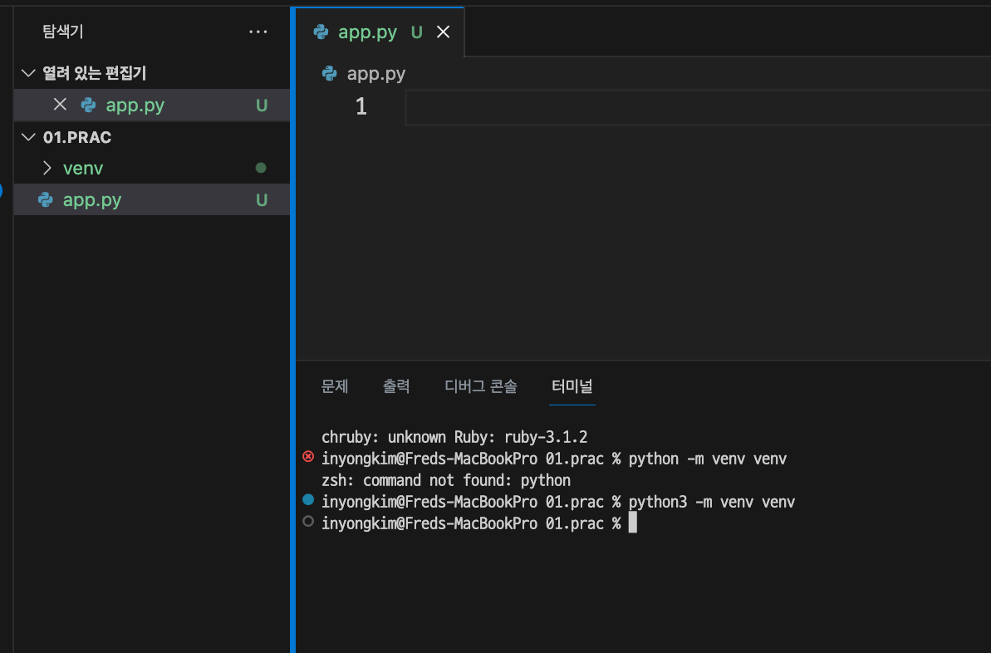Screen dimensions: 991x653
Task: Click the Python icon beside app.py in file tree
Action: pos(46,199)
